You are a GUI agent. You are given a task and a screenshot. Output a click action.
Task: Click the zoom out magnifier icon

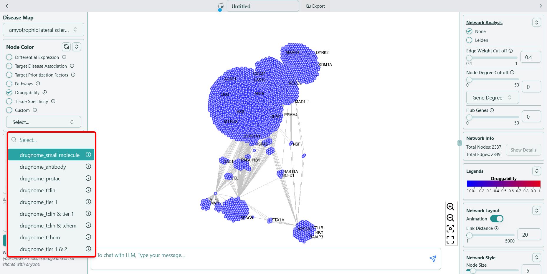[x=450, y=218]
